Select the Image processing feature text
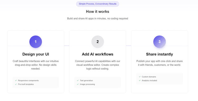 click(x=87, y=84)
